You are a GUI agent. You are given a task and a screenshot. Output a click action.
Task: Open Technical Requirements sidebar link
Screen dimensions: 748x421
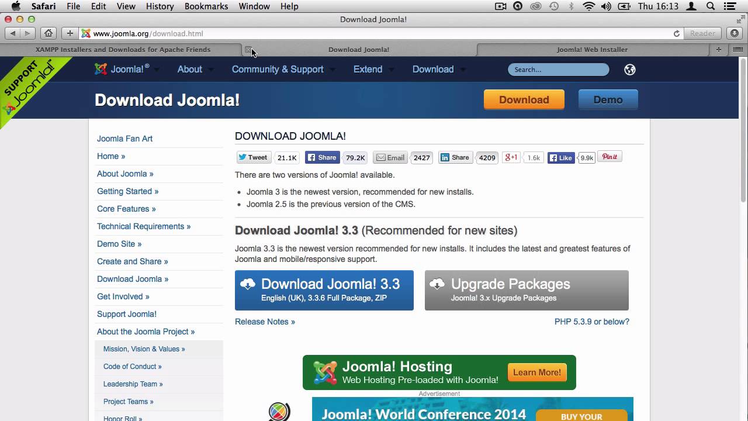(x=144, y=226)
